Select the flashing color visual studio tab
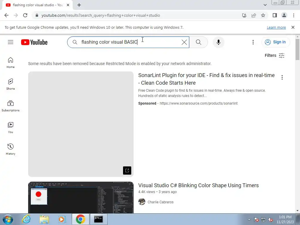The image size is (300, 225). [x=37, y=5]
